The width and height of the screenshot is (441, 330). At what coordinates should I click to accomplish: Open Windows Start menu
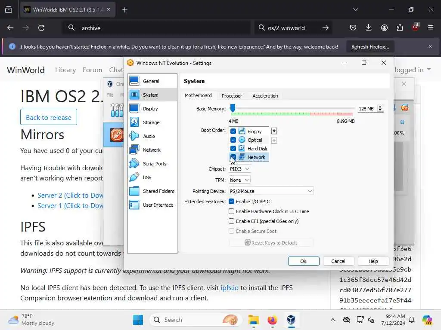coord(138,320)
